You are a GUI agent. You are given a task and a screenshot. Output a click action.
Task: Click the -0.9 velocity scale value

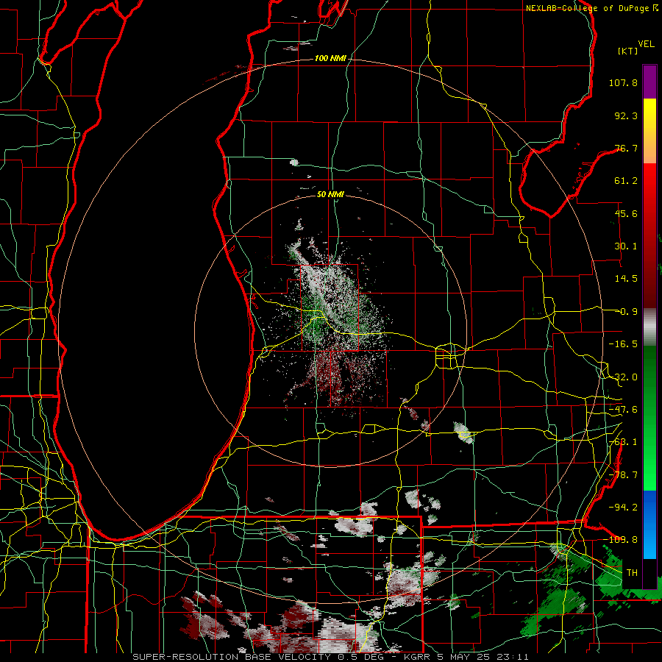point(628,312)
